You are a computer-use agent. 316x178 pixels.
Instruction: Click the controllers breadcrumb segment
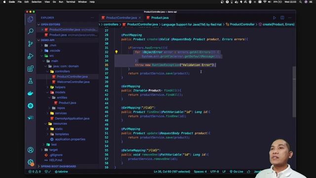(111, 24)
